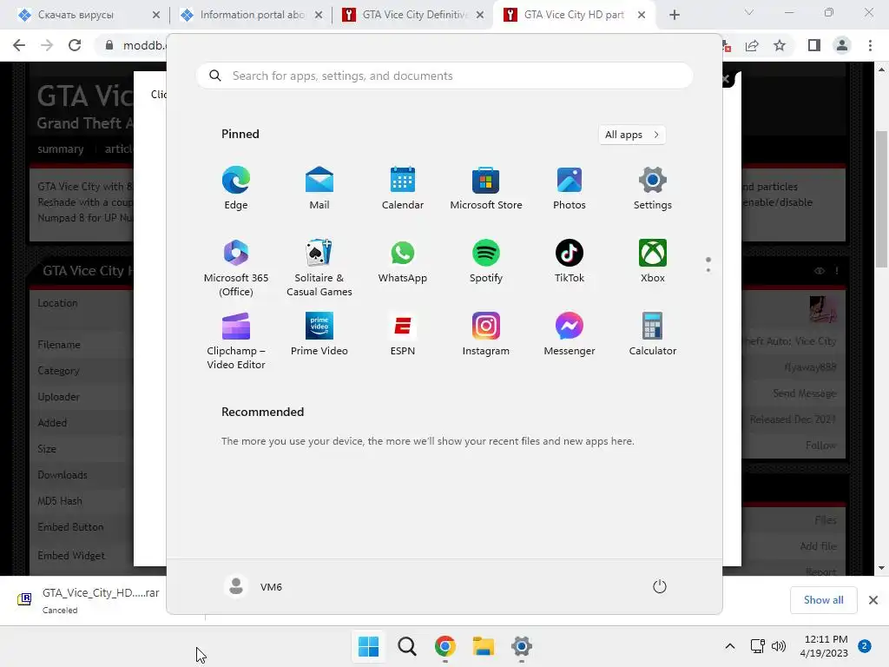Click the Follow link on moddb page
The image size is (889, 667).
click(x=820, y=446)
